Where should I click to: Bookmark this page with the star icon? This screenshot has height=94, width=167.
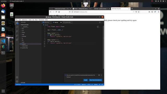pyautogui.click(x=139, y=12)
